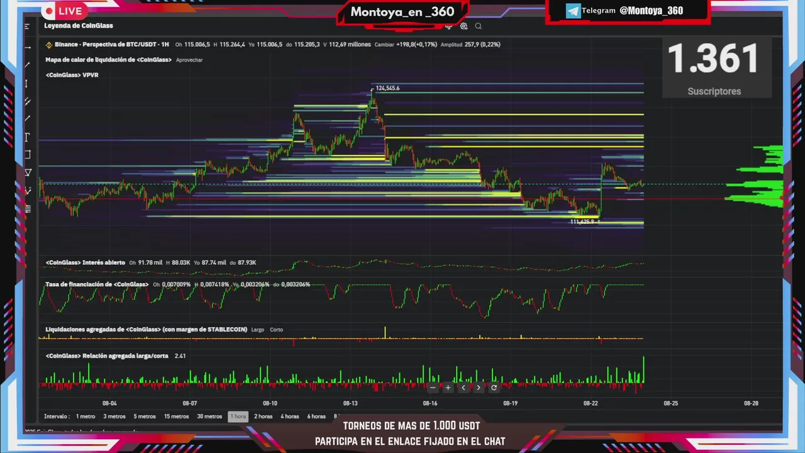Select the 15 metros interval

pyautogui.click(x=176, y=417)
